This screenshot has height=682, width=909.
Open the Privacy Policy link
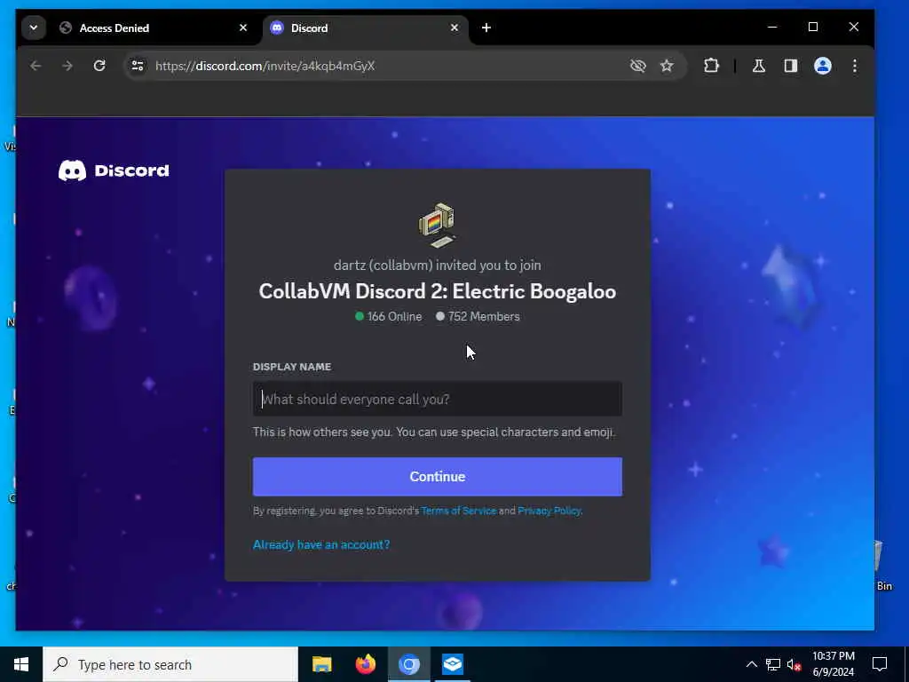click(x=549, y=511)
